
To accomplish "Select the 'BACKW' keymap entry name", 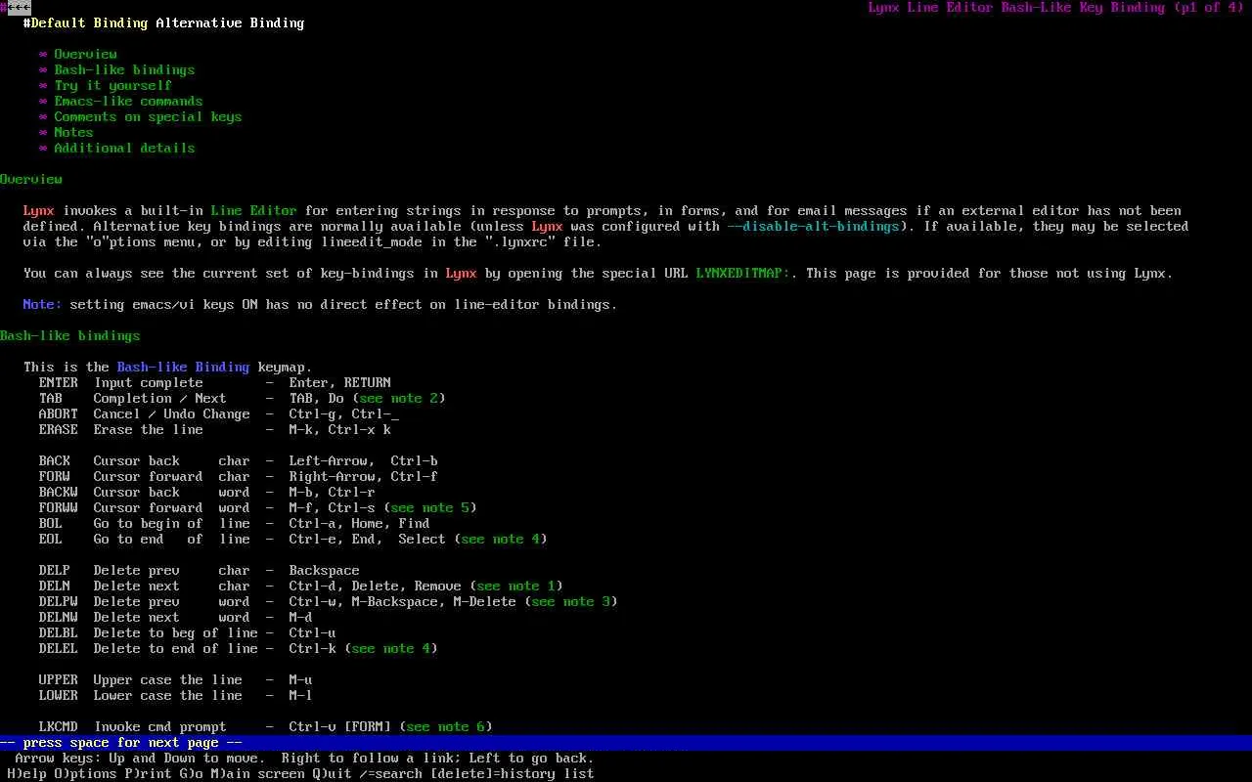I will [x=59, y=493].
